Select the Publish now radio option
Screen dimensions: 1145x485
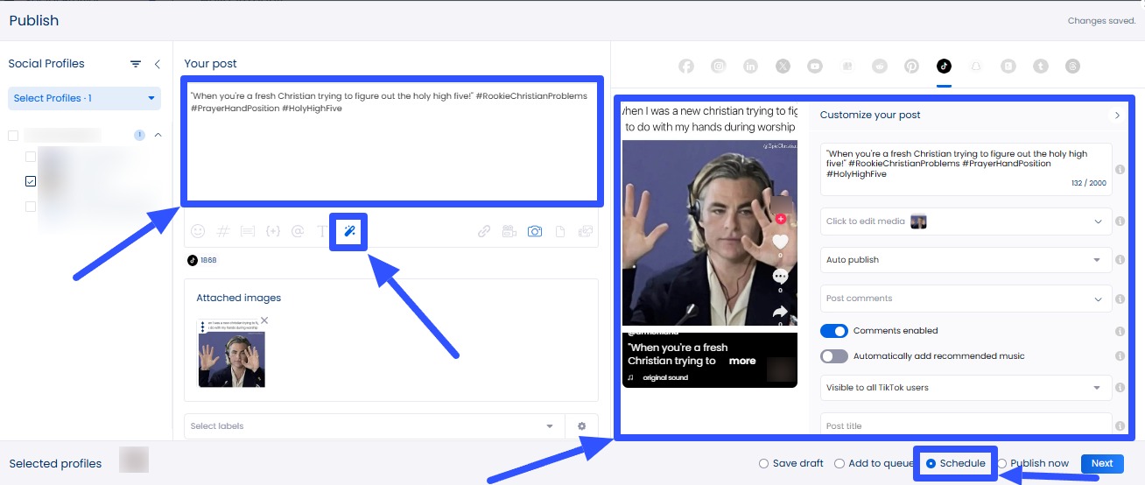1003,464
